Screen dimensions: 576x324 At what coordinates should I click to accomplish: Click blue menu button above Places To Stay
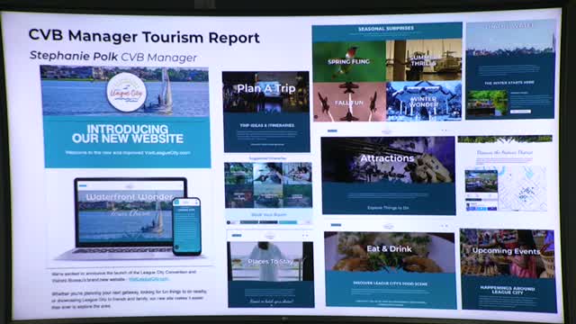(x=237, y=235)
